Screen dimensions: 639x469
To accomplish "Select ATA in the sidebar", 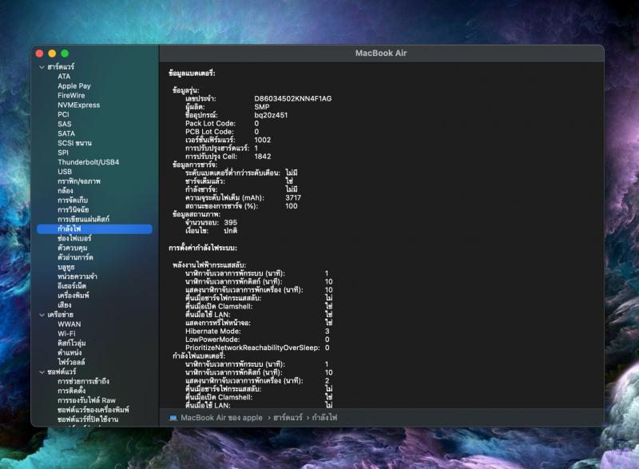I will click(64, 76).
